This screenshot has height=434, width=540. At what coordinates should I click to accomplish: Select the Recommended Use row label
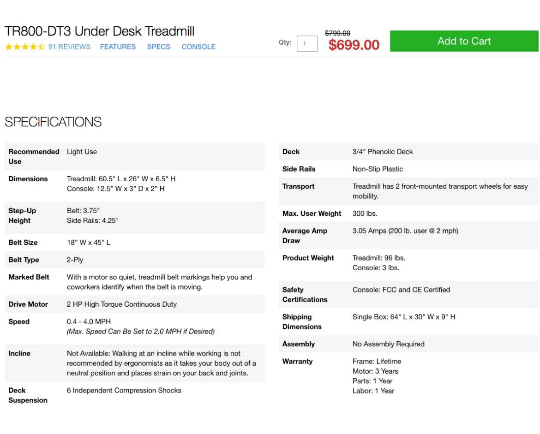[x=34, y=156]
